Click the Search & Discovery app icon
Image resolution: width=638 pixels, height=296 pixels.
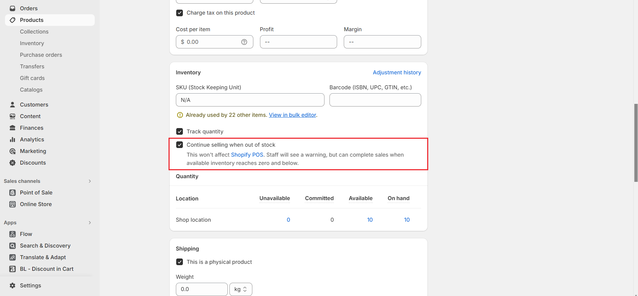coord(13,246)
